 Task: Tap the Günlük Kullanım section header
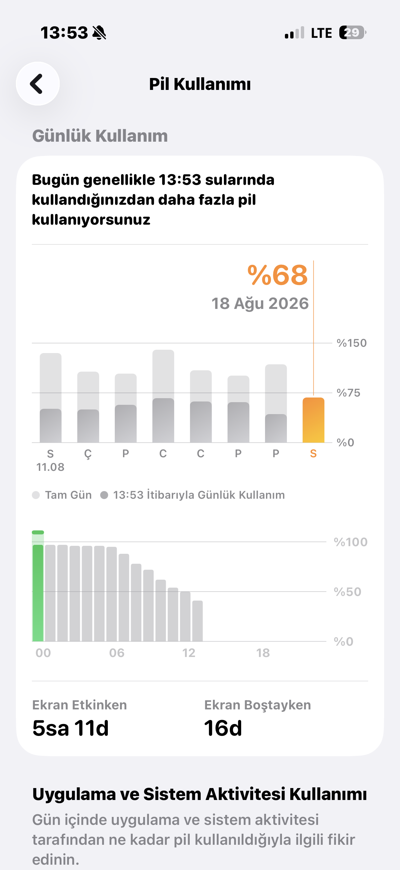(x=100, y=136)
